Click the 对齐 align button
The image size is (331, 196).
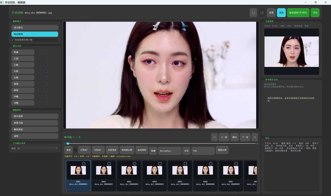point(186,151)
